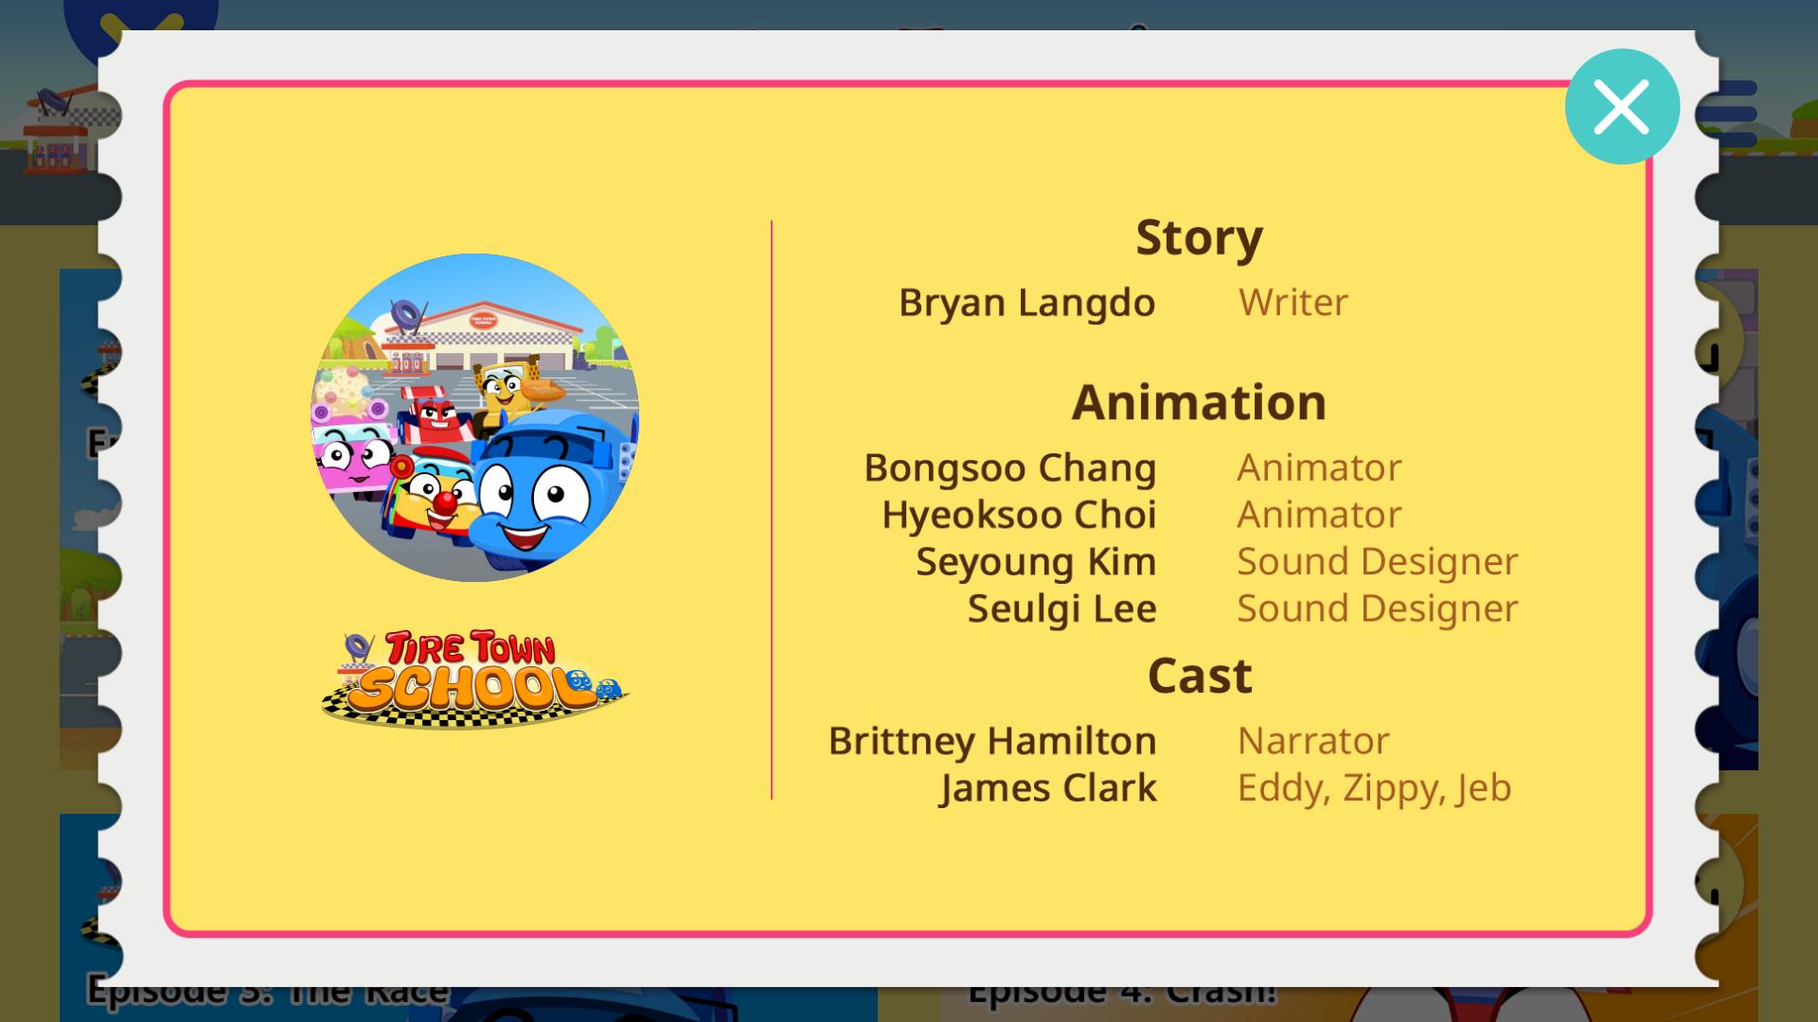Click the name 'Seulgi Lee'
Viewport: 1818px width, 1022px height.
(1061, 608)
